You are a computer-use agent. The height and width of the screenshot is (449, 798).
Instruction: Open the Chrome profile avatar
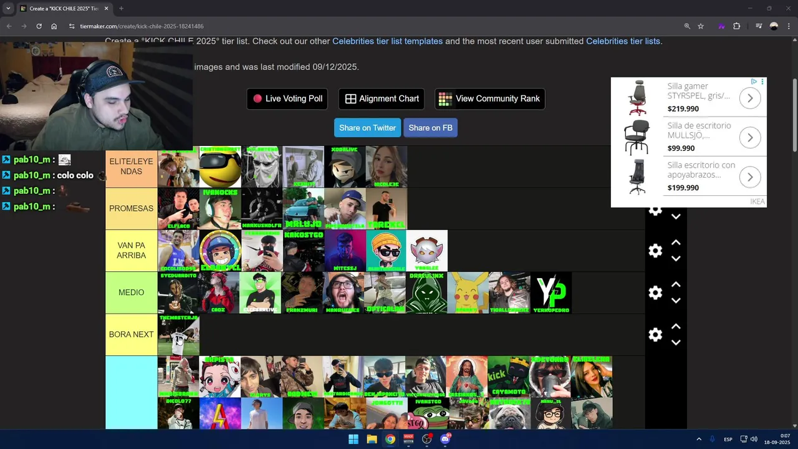click(x=774, y=26)
